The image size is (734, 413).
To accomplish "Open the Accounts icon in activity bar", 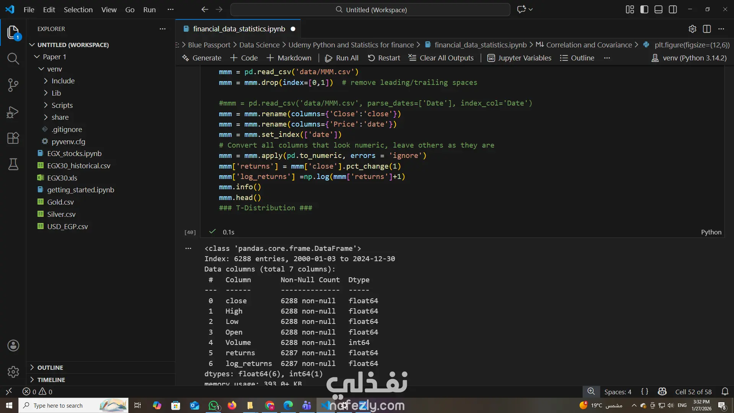I will pyautogui.click(x=13, y=346).
